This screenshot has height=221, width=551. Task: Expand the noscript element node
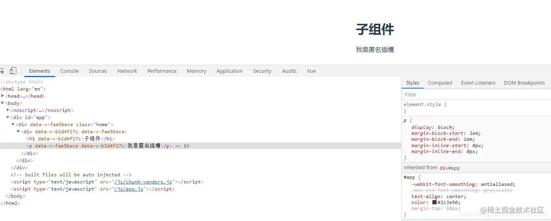pyautogui.click(x=8, y=110)
